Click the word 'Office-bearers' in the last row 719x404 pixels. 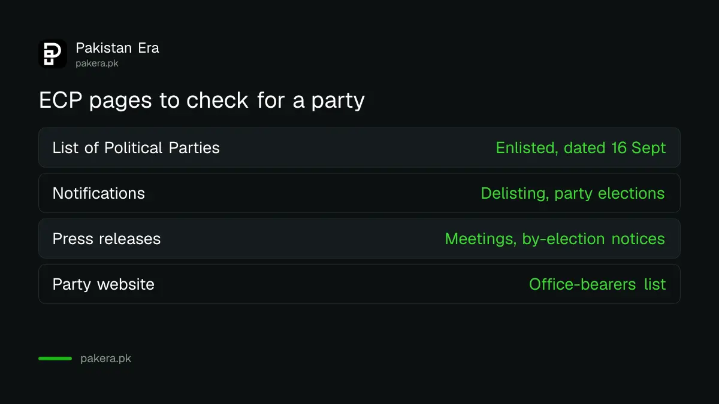pos(582,284)
